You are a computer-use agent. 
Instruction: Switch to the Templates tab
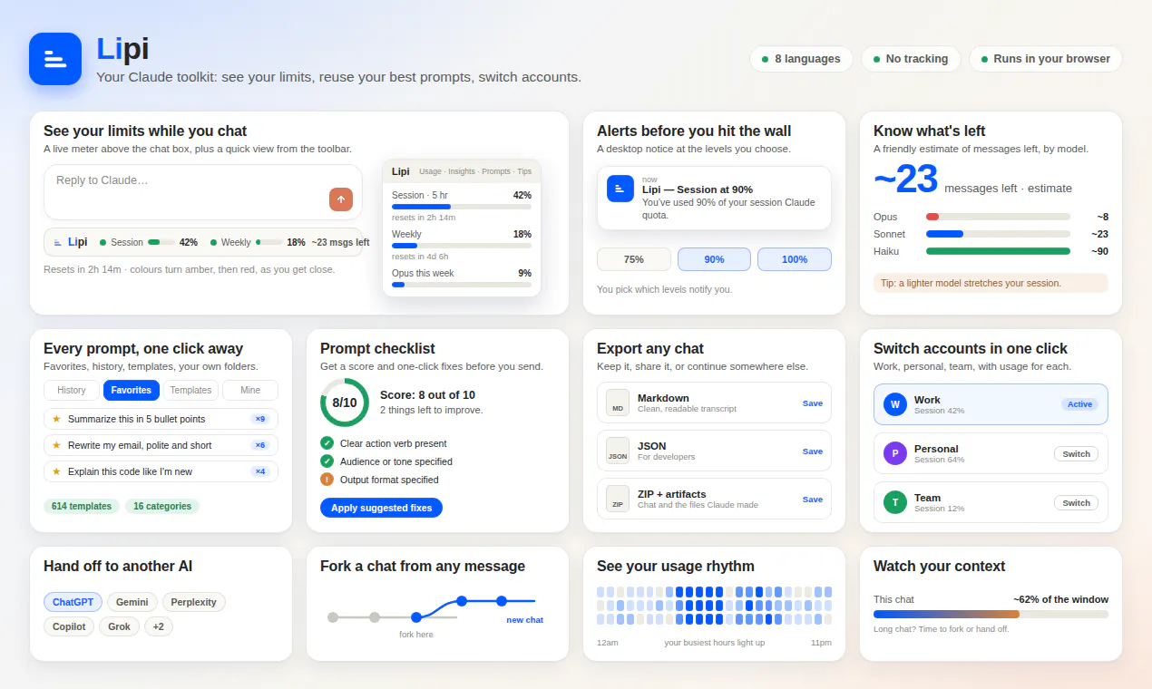[x=190, y=390]
